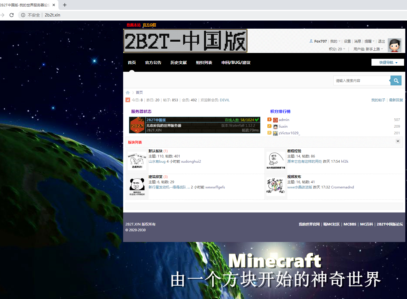Open 我的帖子 link
Screen dimensions: 407x299
[x=378, y=100]
